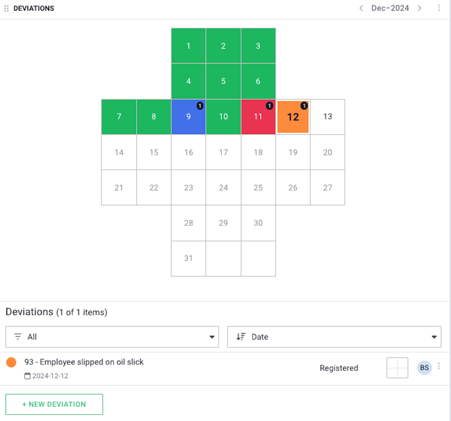The image size is (451, 421).
Task: Click the count badge on day 11
Action: 269,106
